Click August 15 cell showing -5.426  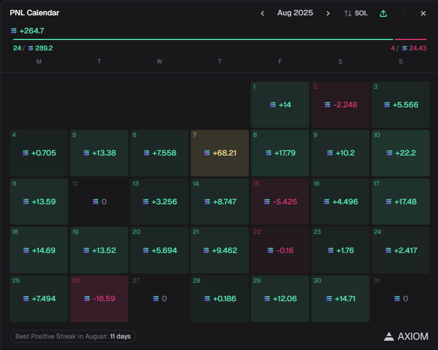point(280,202)
